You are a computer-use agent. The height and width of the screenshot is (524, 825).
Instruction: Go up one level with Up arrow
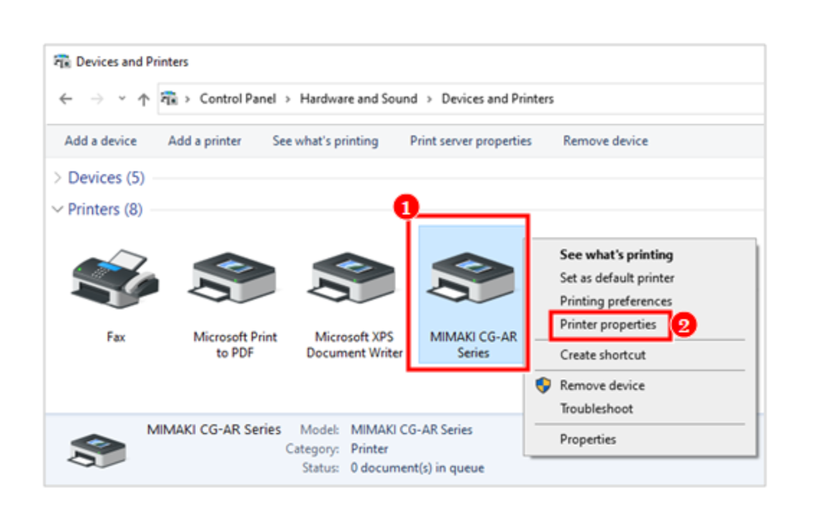coord(144,99)
